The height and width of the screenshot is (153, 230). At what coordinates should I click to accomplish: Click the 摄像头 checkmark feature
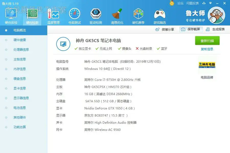(x=125, y=49)
